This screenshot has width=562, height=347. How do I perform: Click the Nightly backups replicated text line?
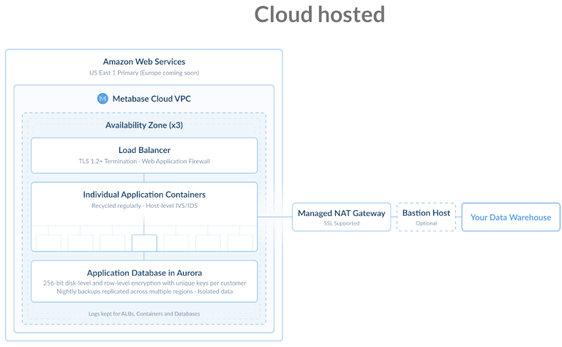pyautogui.click(x=144, y=291)
